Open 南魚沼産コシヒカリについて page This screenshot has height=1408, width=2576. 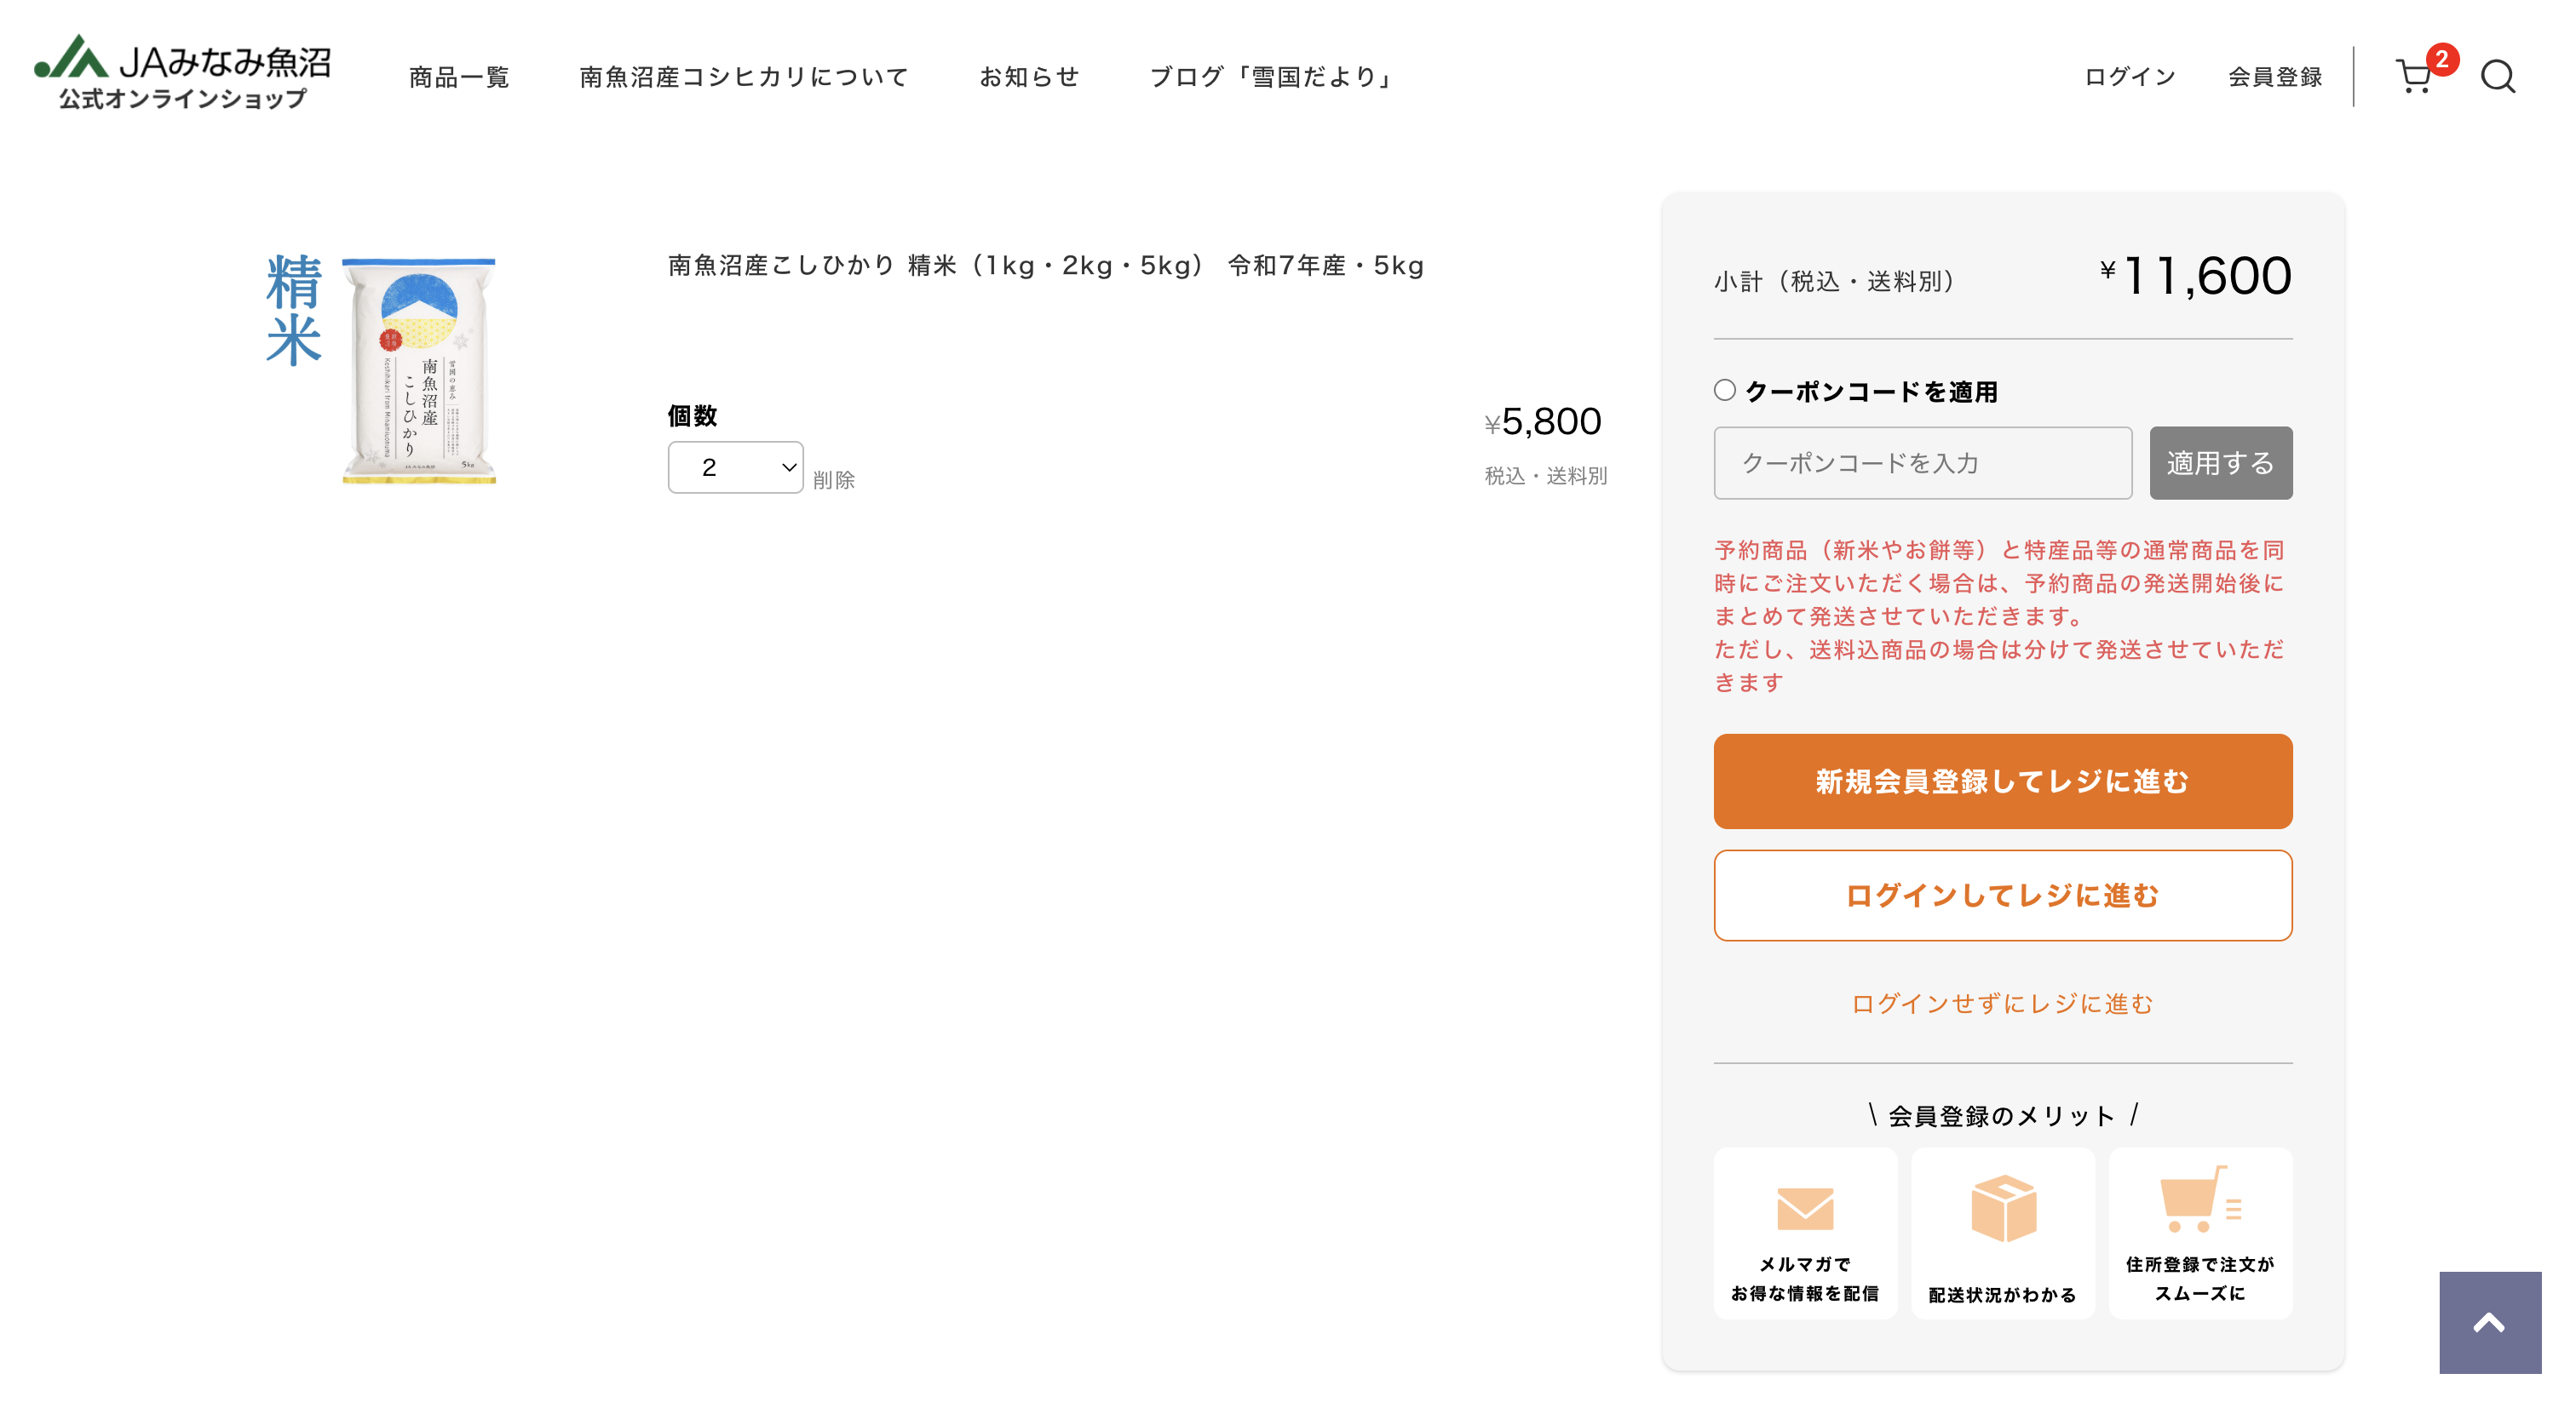point(743,76)
